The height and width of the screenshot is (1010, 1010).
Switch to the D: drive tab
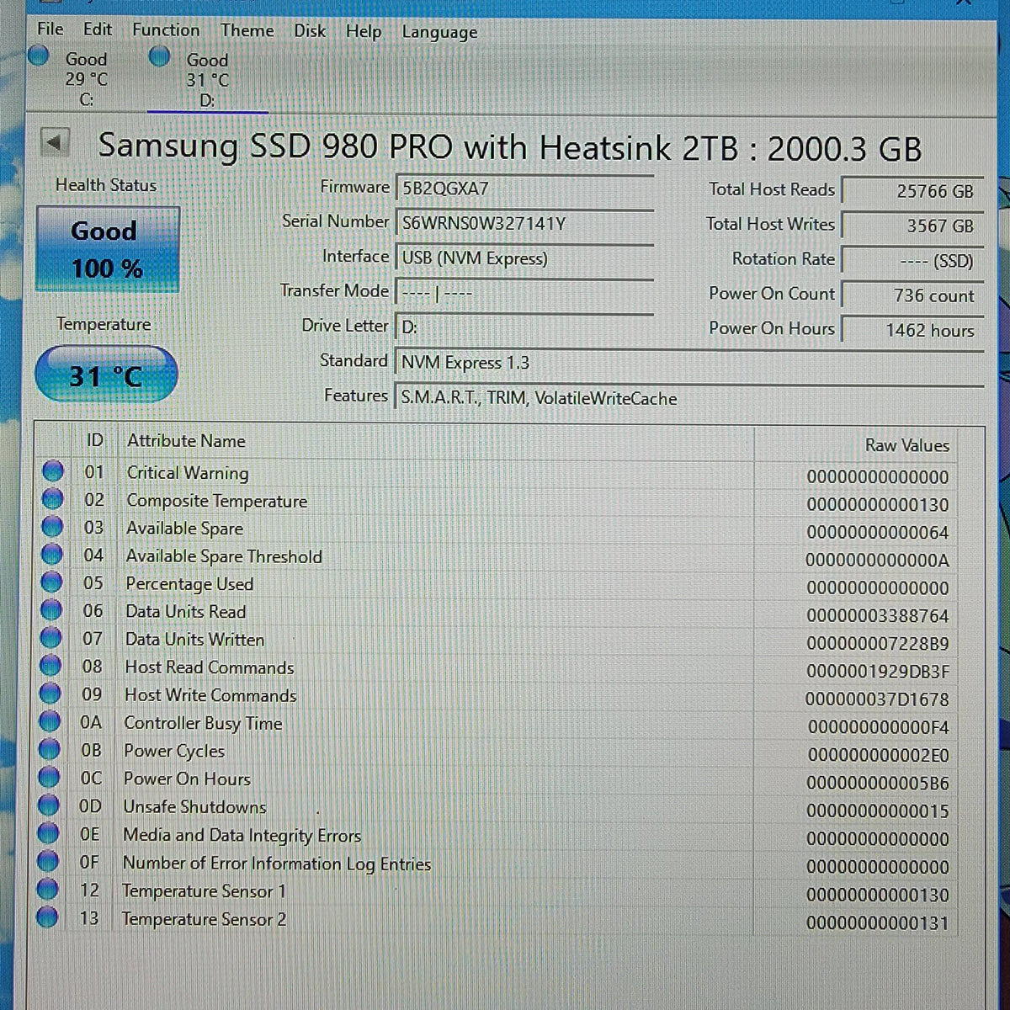point(208,80)
